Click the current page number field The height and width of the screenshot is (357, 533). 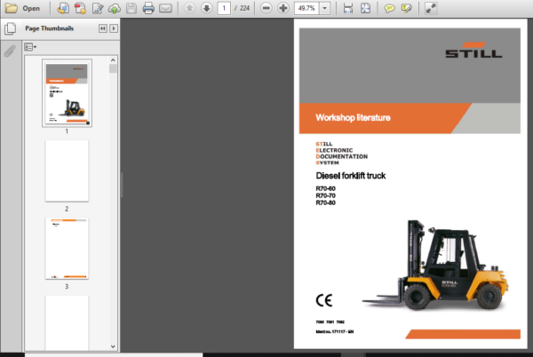point(224,8)
